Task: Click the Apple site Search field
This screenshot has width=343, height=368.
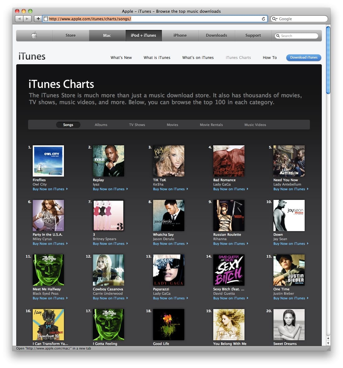Action: coord(297,36)
